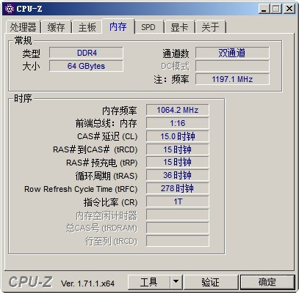Click the 1197.1 MHz frequency value
299x293 pixels.
click(232, 79)
